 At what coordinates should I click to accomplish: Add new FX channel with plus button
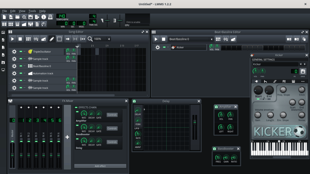pos(67,137)
